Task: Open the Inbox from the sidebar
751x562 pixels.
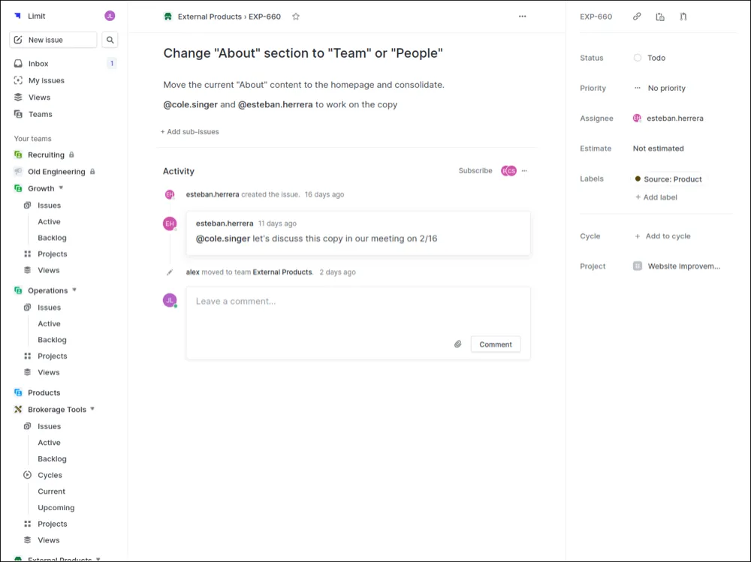Action: point(37,63)
